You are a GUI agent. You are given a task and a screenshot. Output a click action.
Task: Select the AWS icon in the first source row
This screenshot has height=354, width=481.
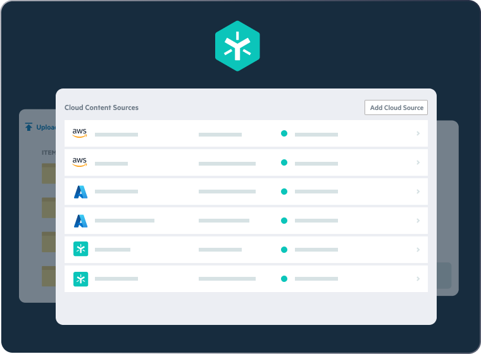(x=80, y=133)
